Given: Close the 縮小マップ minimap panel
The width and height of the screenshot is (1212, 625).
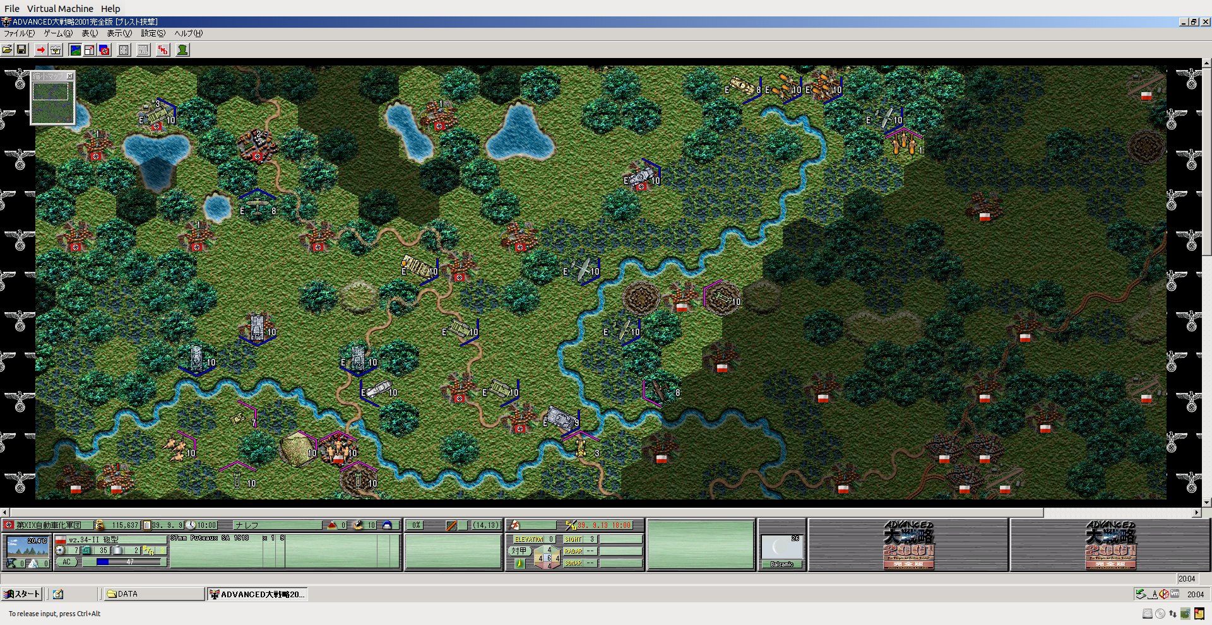Looking at the screenshot, I should 70,76.
